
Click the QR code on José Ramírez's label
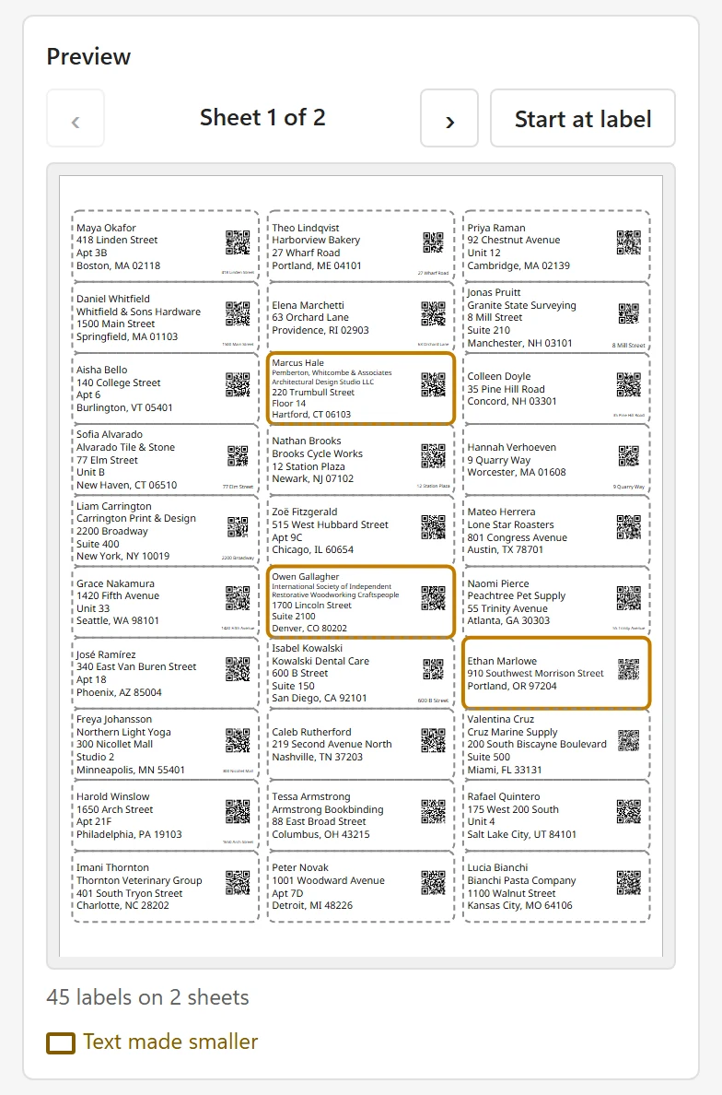238,669
